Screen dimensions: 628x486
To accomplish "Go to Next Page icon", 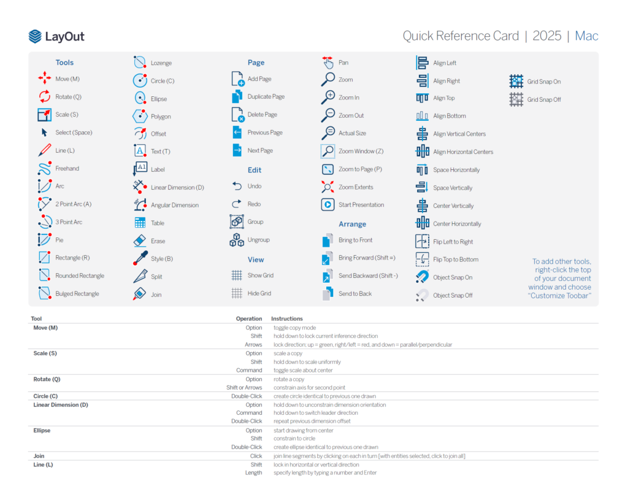I will point(237,150).
